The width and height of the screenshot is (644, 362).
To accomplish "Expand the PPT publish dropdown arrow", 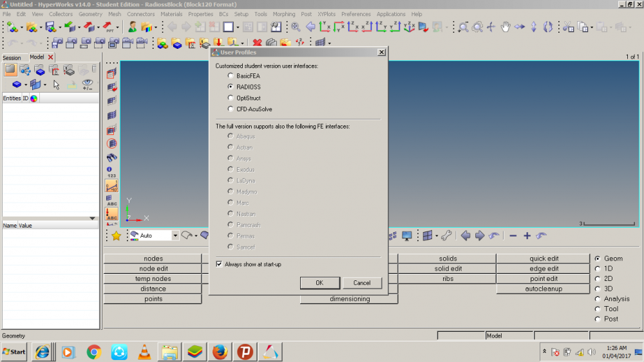I will 117,28.
